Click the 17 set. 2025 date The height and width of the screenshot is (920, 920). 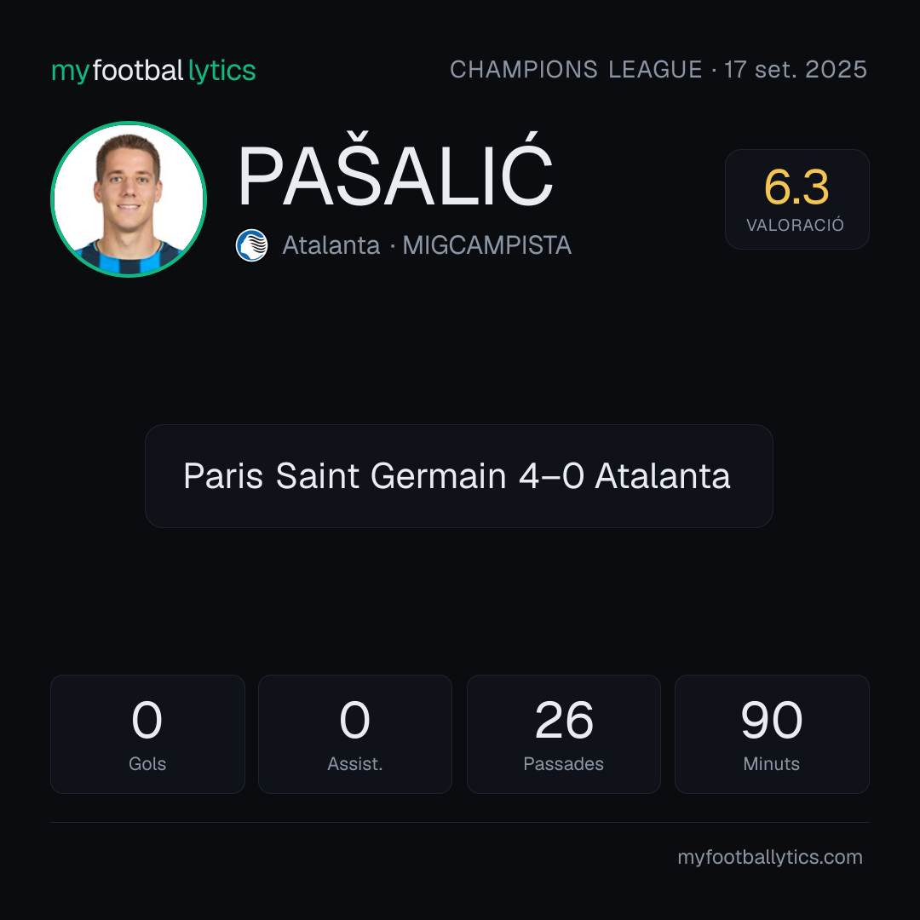tap(796, 69)
